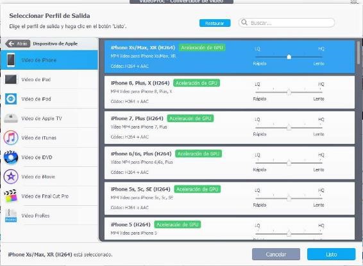This screenshot has height=266, width=363.
Task: Adjust quality slider on iPhone Xs/Max profile
Action: pyautogui.click(x=289, y=56)
